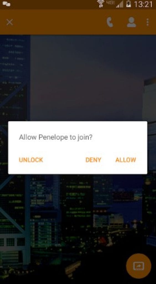Select DENY to reject Penelope
The width and height of the screenshot is (156, 284).
pyautogui.click(x=93, y=160)
